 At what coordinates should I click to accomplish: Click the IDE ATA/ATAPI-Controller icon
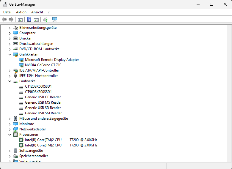click(15, 70)
